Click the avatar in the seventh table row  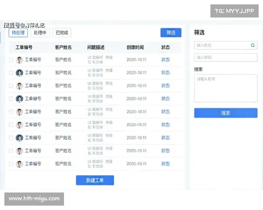pos(19,138)
